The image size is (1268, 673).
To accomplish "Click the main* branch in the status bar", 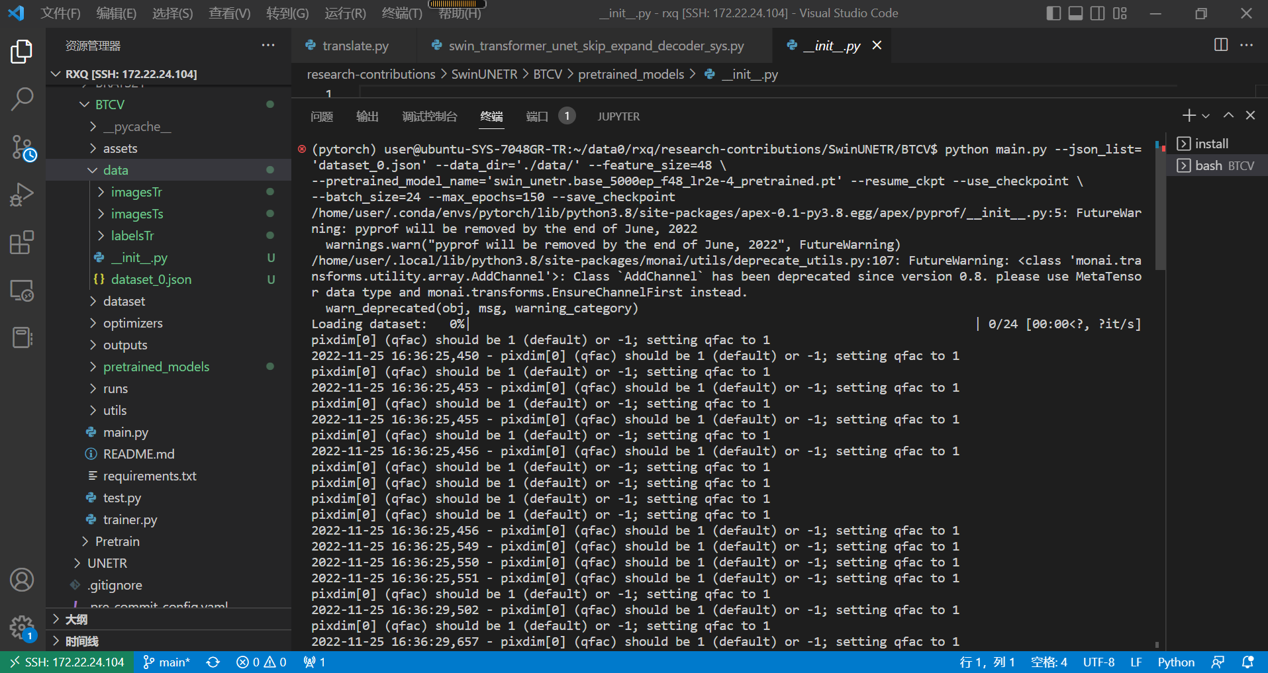I will pos(166,661).
